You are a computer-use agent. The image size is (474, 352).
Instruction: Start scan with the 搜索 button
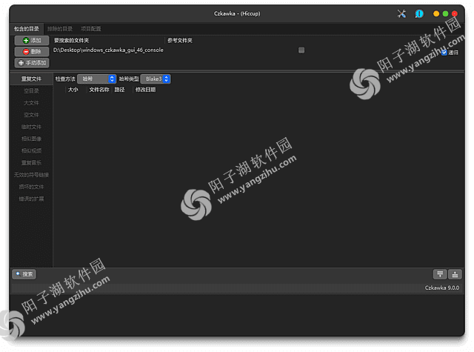(24, 274)
